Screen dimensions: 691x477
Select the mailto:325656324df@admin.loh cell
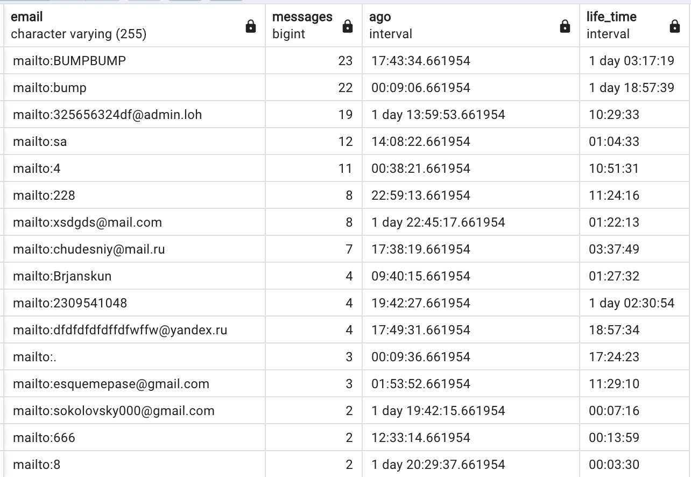[108, 115]
